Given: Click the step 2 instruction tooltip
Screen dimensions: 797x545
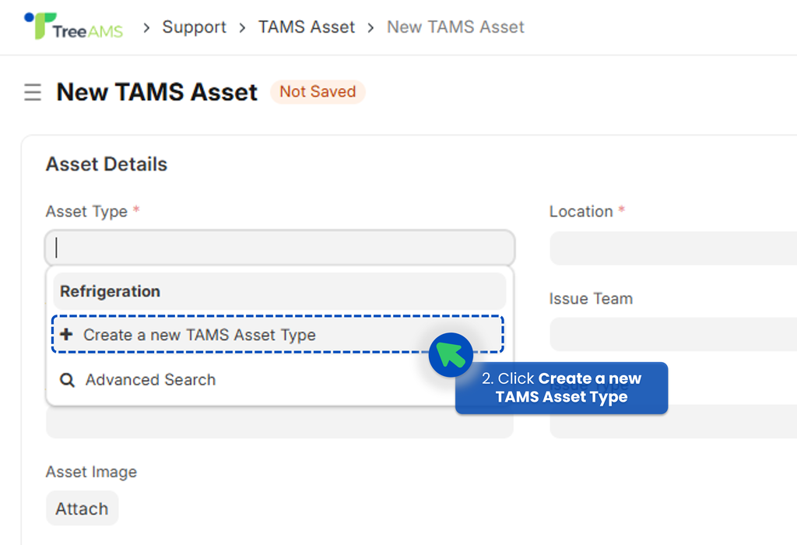Looking at the screenshot, I should pos(562,388).
